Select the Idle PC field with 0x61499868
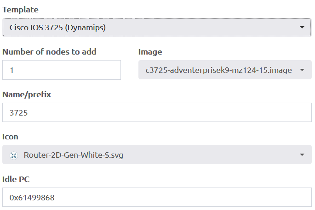Screen dimensions: 315x210 pyautogui.click(x=157, y=197)
